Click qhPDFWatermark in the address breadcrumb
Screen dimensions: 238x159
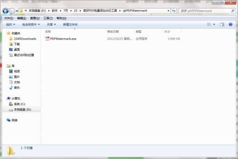pyautogui.click(x=135, y=11)
